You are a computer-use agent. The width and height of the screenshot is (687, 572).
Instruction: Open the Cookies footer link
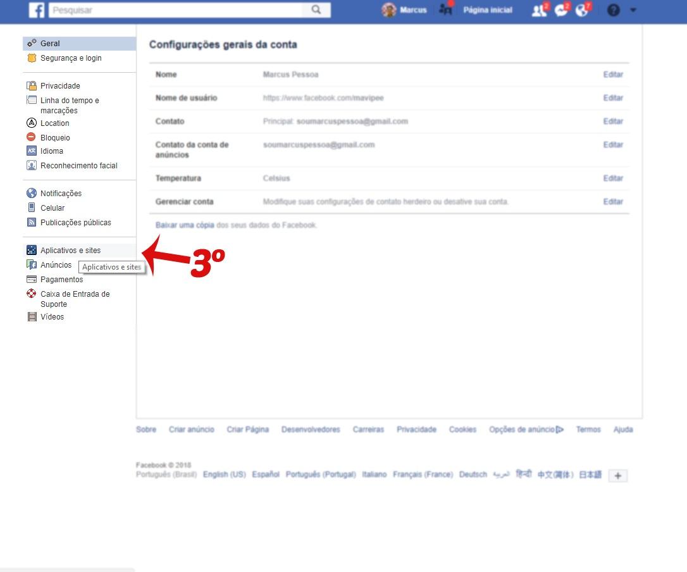pos(462,429)
